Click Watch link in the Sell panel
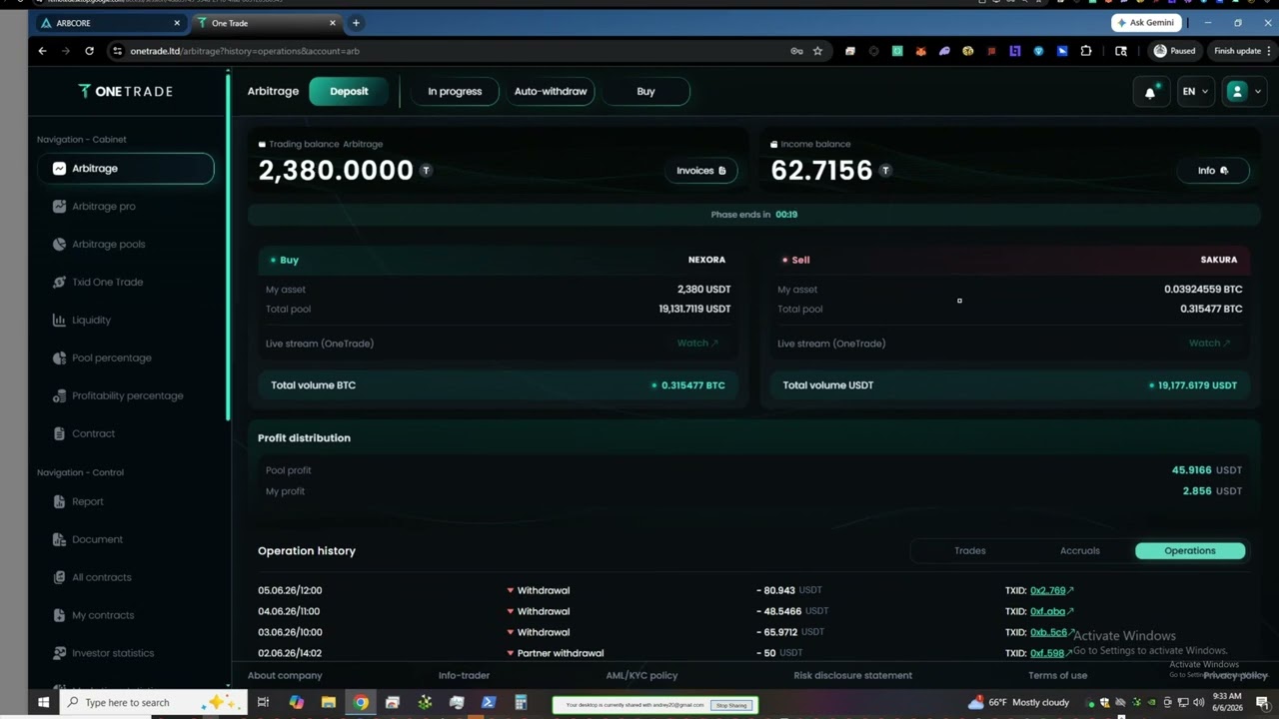The image size is (1279, 719). pyautogui.click(x=1209, y=344)
